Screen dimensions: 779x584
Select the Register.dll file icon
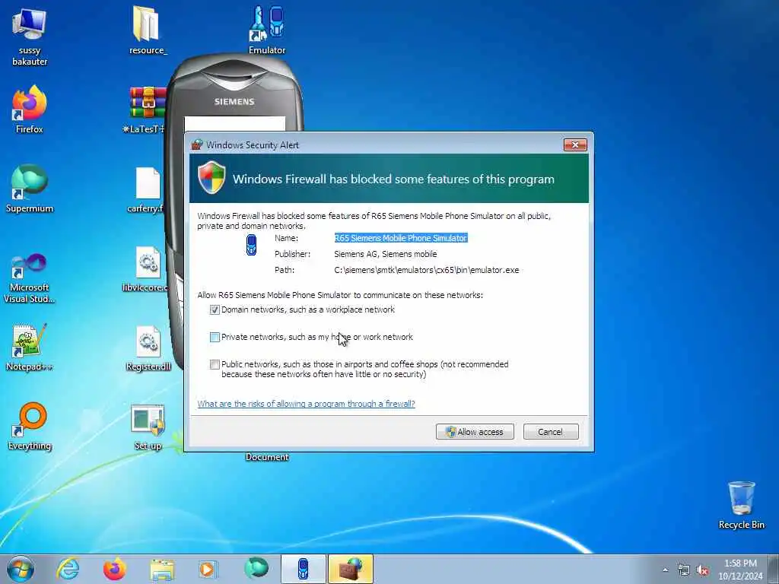click(148, 348)
